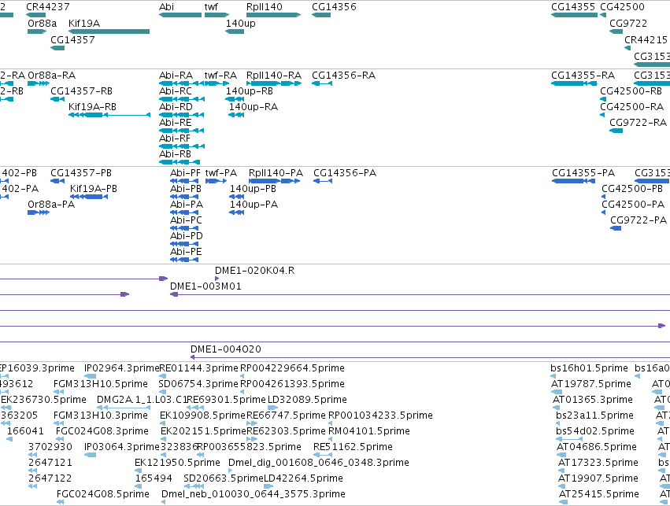Select the IP02964.3prime EST label
The image size is (670, 506).
pyautogui.click(x=122, y=368)
